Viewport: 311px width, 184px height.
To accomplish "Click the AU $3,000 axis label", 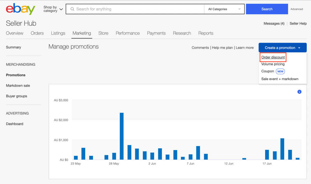I will [61, 100].
